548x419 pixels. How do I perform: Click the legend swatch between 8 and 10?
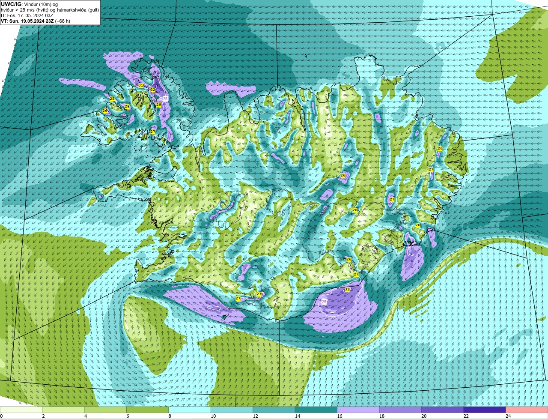click(190, 410)
